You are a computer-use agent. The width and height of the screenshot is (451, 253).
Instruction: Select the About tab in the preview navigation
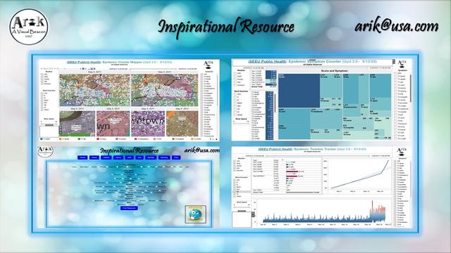tap(94, 157)
